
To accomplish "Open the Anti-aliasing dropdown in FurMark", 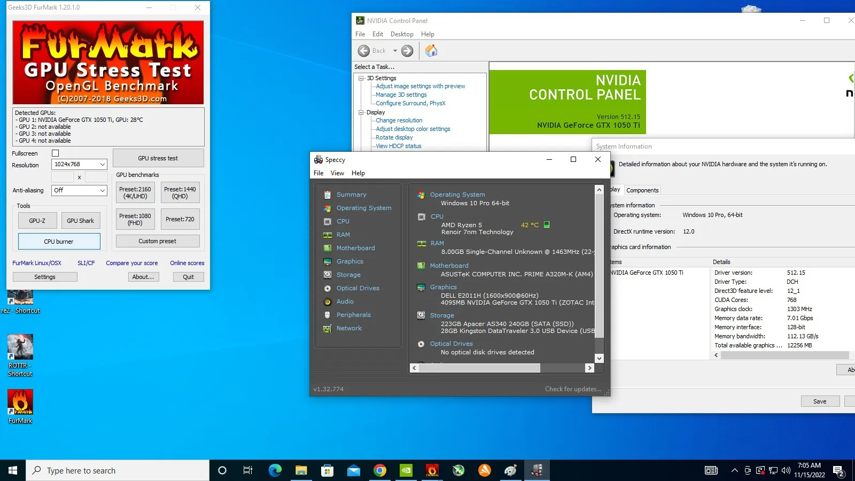I will click(79, 190).
